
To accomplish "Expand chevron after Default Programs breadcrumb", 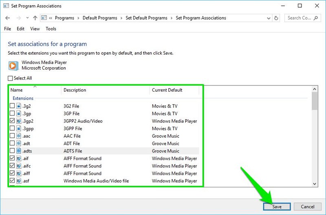I will [x=121, y=18].
